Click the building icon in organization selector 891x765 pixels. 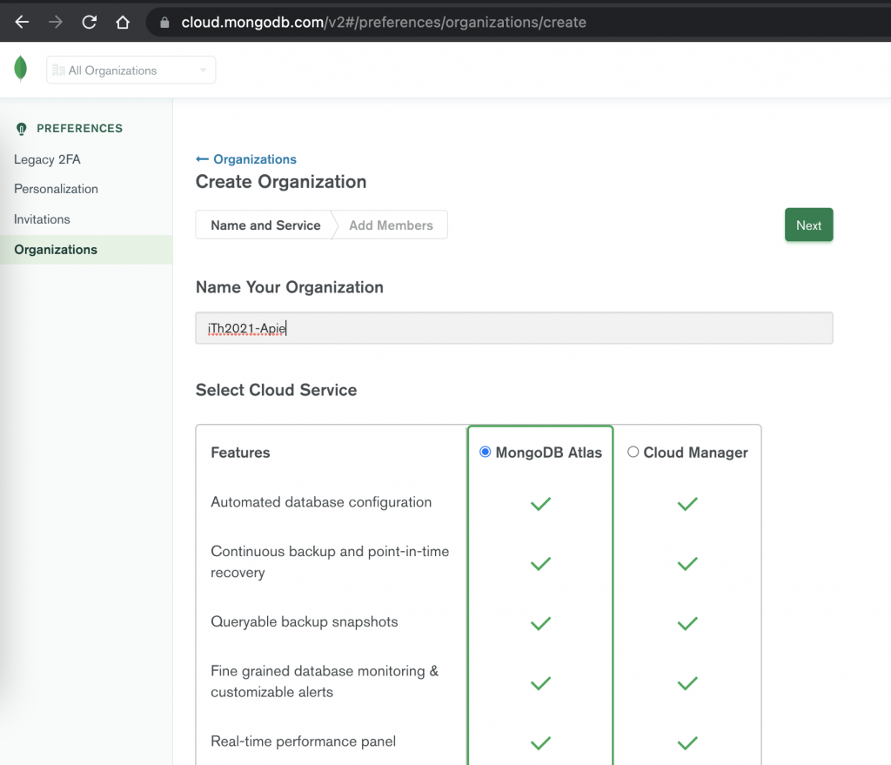coord(59,70)
